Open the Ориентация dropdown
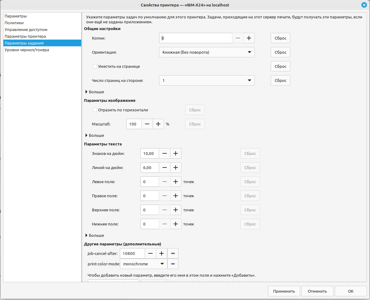The image size is (370, 300). pos(207,52)
